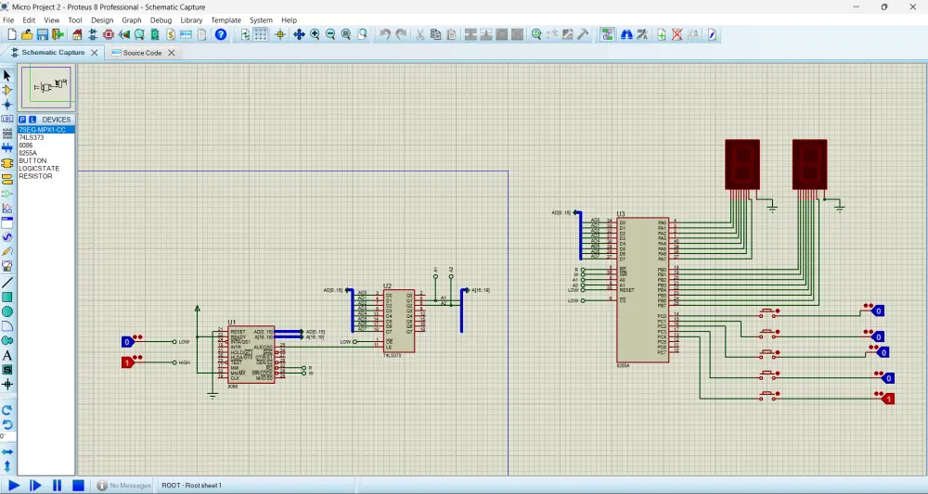Image resolution: width=928 pixels, height=494 pixels.
Task: Choose the Buses Mode tool
Action: [x=7, y=147]
